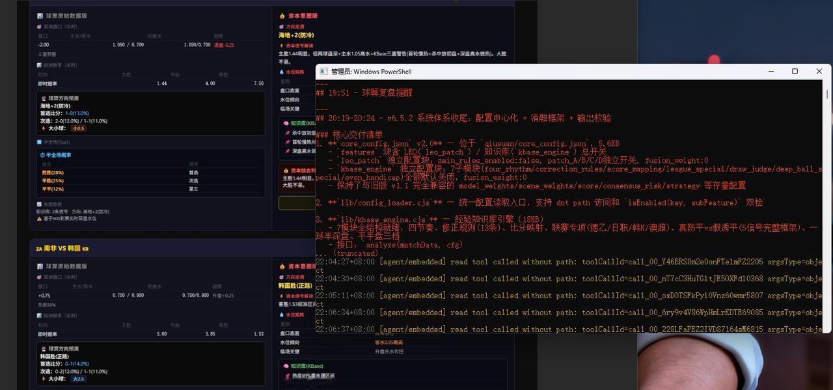833x390 pixels.
Task: Click pin icon beside 热度89% knowledge entry
Action: [x=288, y=376]
